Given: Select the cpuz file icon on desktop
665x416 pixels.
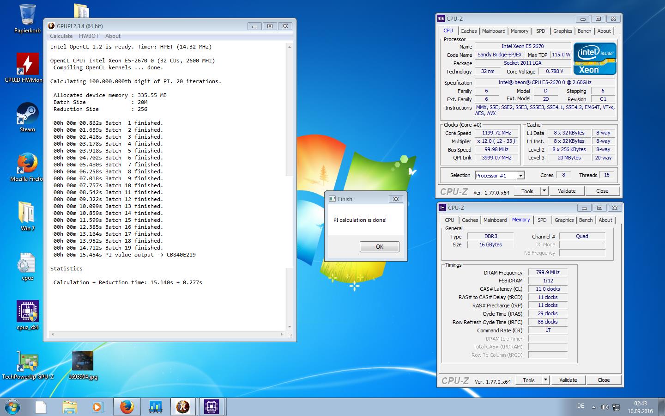Looking at the screenshot, I should (27, 267).
